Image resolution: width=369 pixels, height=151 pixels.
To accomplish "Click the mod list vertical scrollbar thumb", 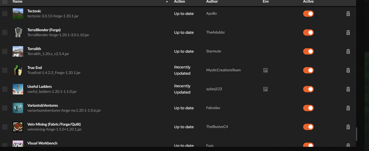I will click(357, 134).
